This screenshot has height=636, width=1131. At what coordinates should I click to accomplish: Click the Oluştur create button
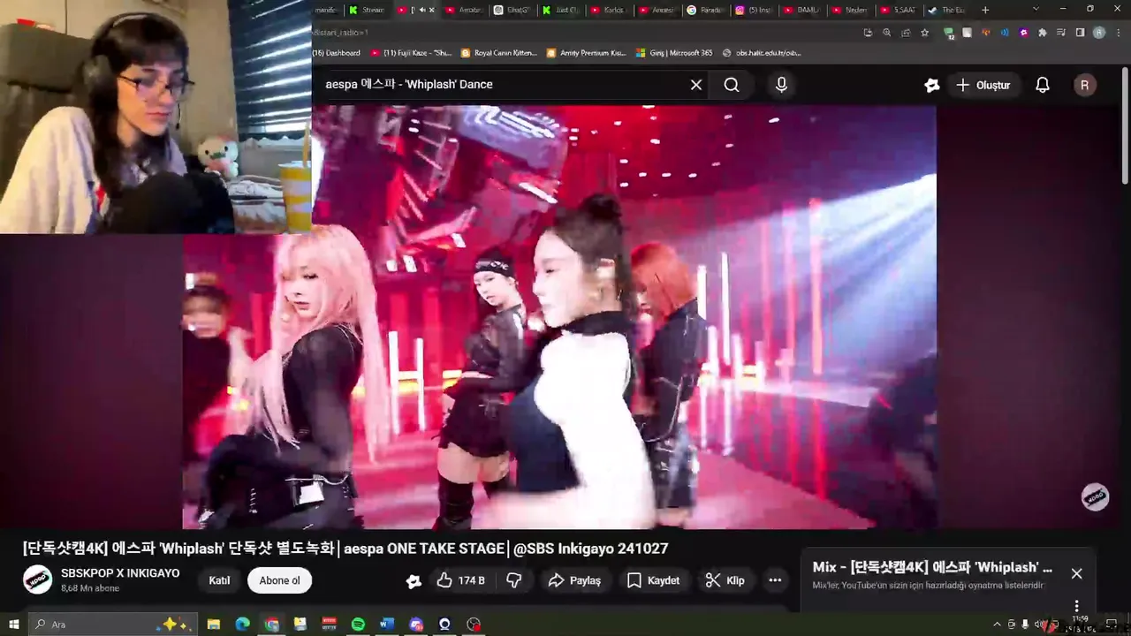(983, 85)
